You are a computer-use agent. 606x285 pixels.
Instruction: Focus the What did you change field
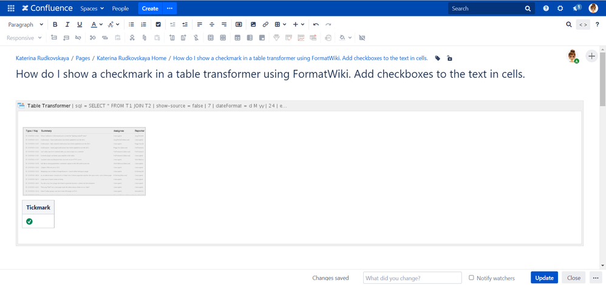point(412,278)
